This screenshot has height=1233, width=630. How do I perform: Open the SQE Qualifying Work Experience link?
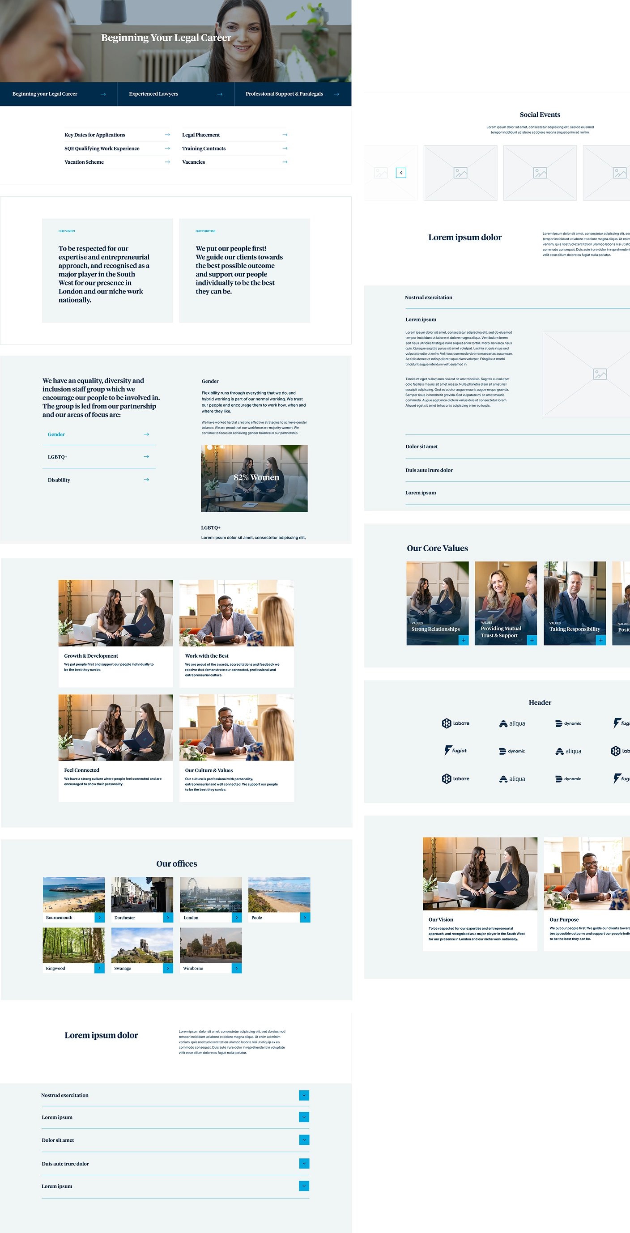(x=102, y=149)
